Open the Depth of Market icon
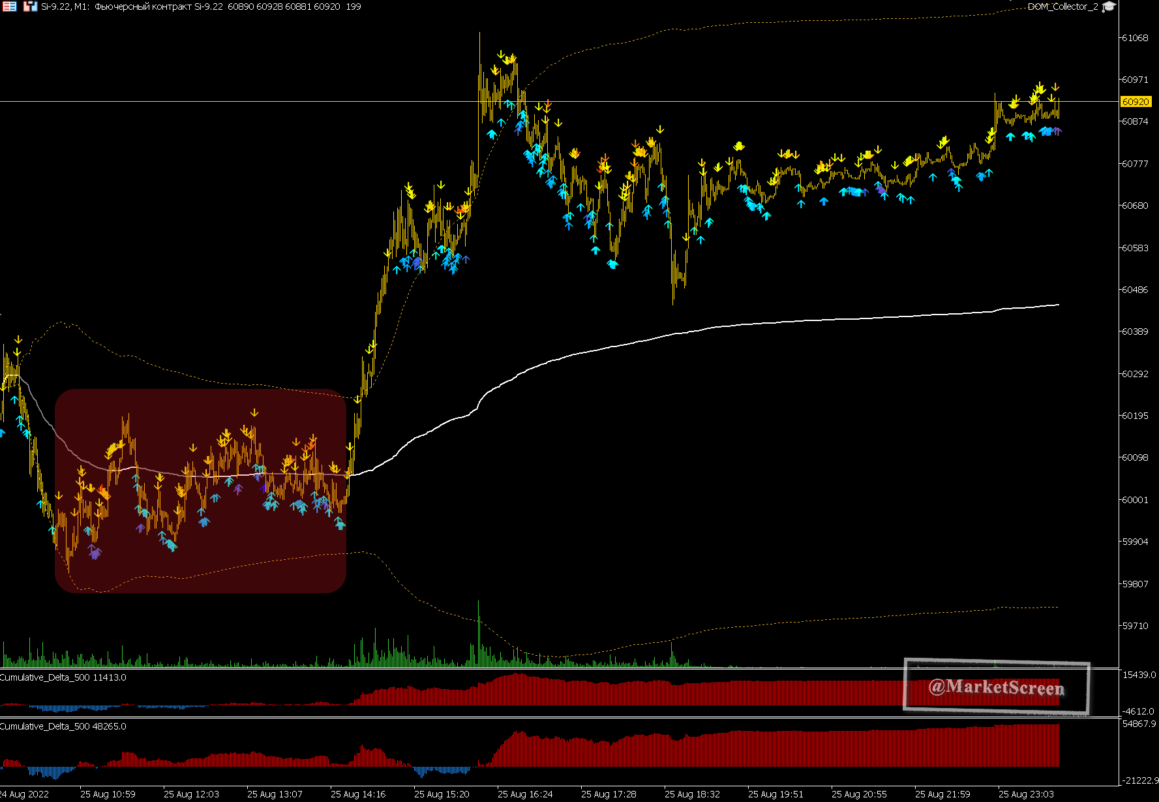1159x802 pixels. tap(30, 7)
